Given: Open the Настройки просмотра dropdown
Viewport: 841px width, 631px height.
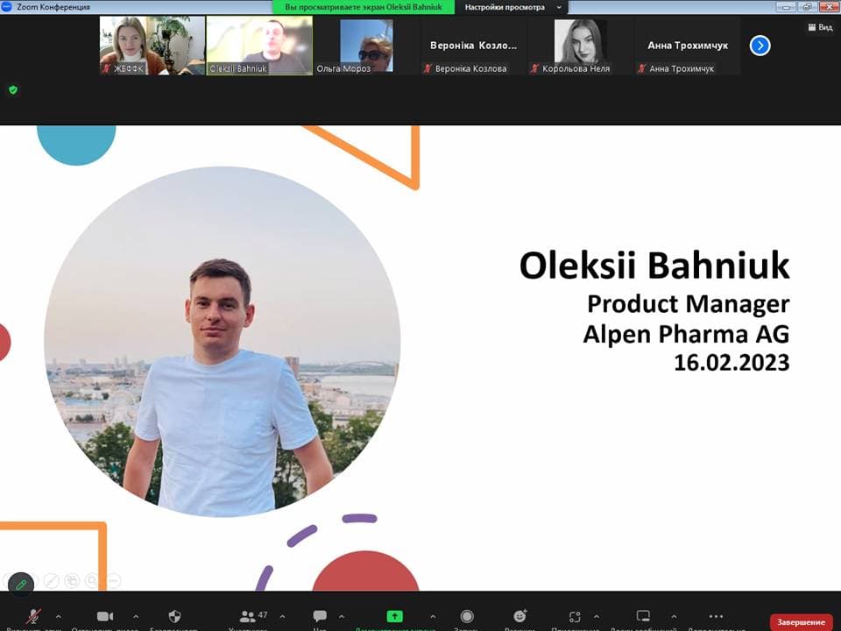Looking at the screenshot, I should pyautogui.click(x=512, y=7).
